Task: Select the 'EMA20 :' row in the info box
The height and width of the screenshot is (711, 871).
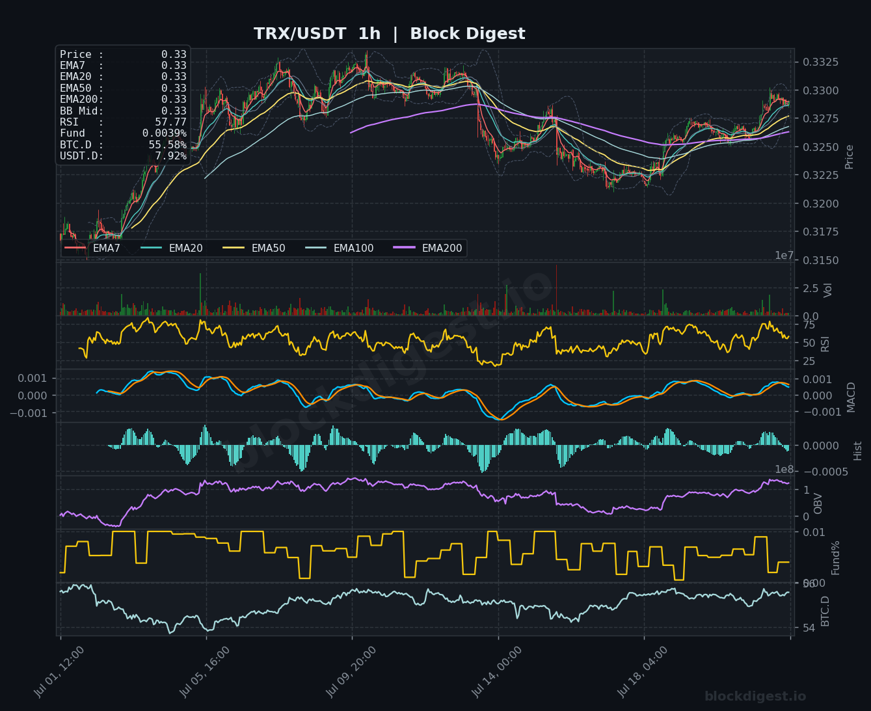Action: click(123, 77)
